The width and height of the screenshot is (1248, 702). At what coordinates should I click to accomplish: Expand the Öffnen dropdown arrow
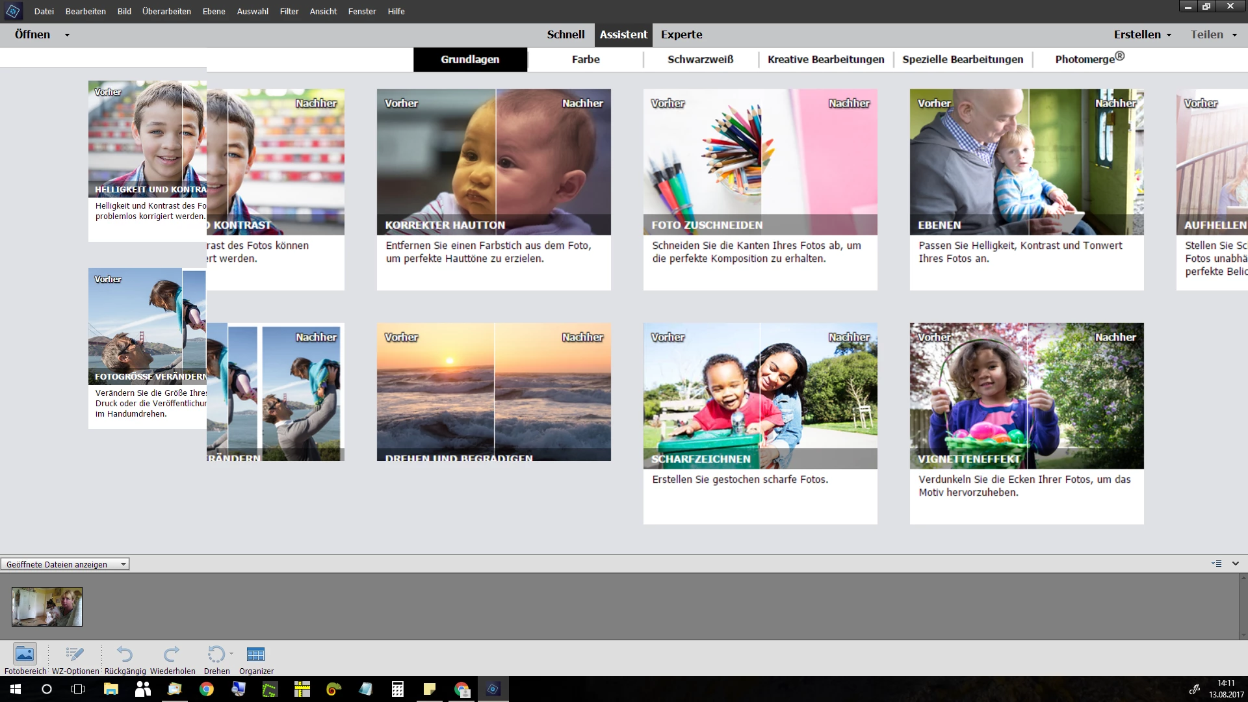[67, 35]
